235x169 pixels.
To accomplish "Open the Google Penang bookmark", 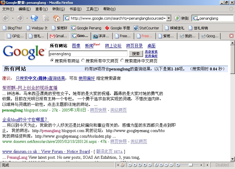I will click(x=86, y=28).
